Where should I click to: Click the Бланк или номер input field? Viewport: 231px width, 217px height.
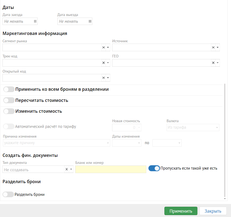pos(111,169)
